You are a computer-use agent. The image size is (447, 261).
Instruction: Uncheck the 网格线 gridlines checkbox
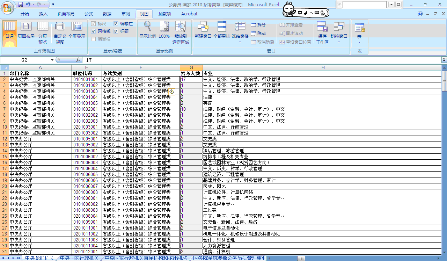(94, 31)
